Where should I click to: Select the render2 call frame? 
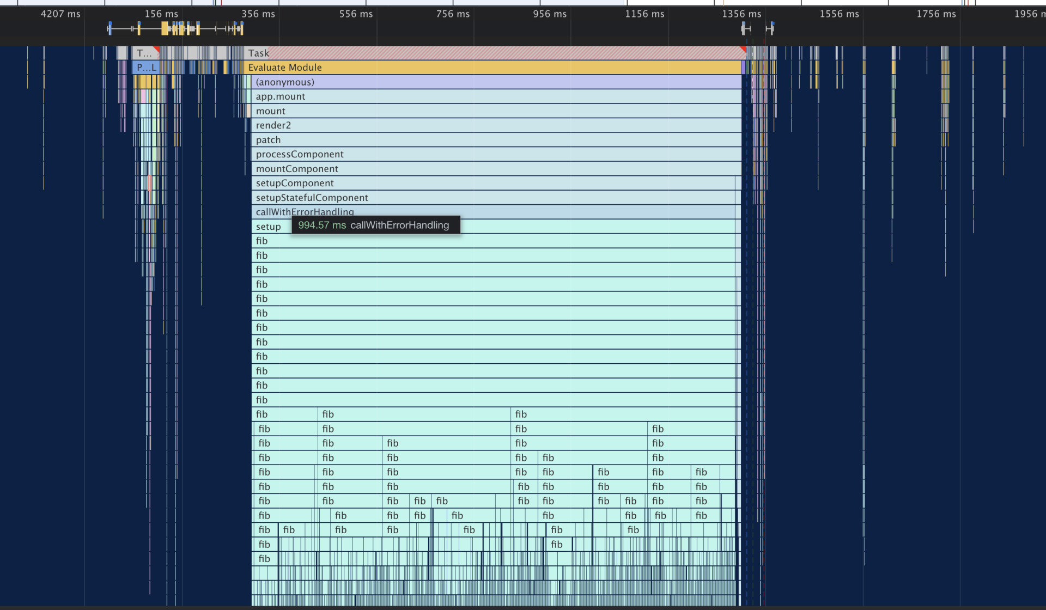point(496,125)
